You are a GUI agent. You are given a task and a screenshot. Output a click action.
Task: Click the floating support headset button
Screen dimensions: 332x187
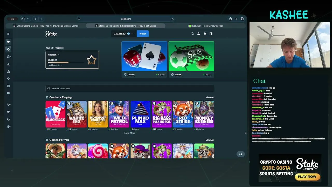240,154
